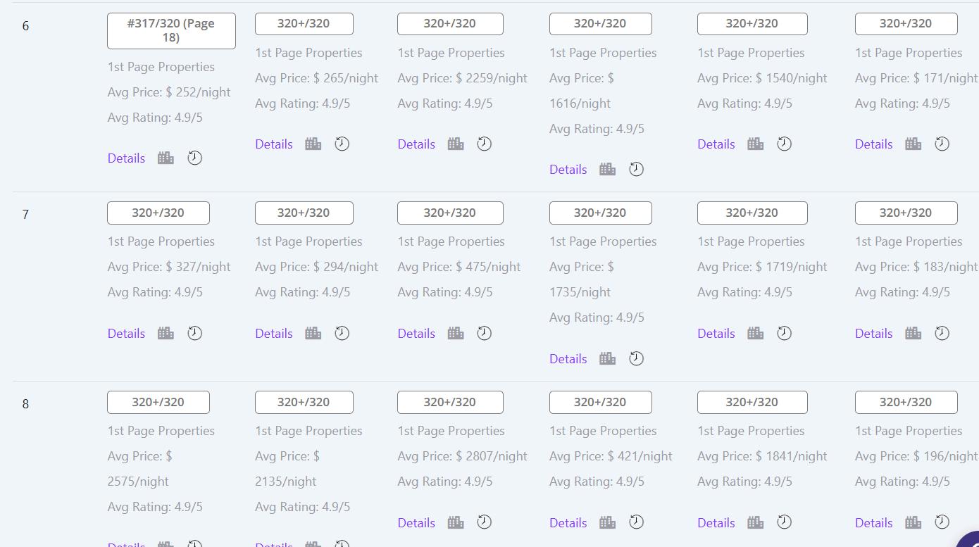Open history clock icon in the $2807/night cell
This screenshot has height=547, width=979.
485,522
